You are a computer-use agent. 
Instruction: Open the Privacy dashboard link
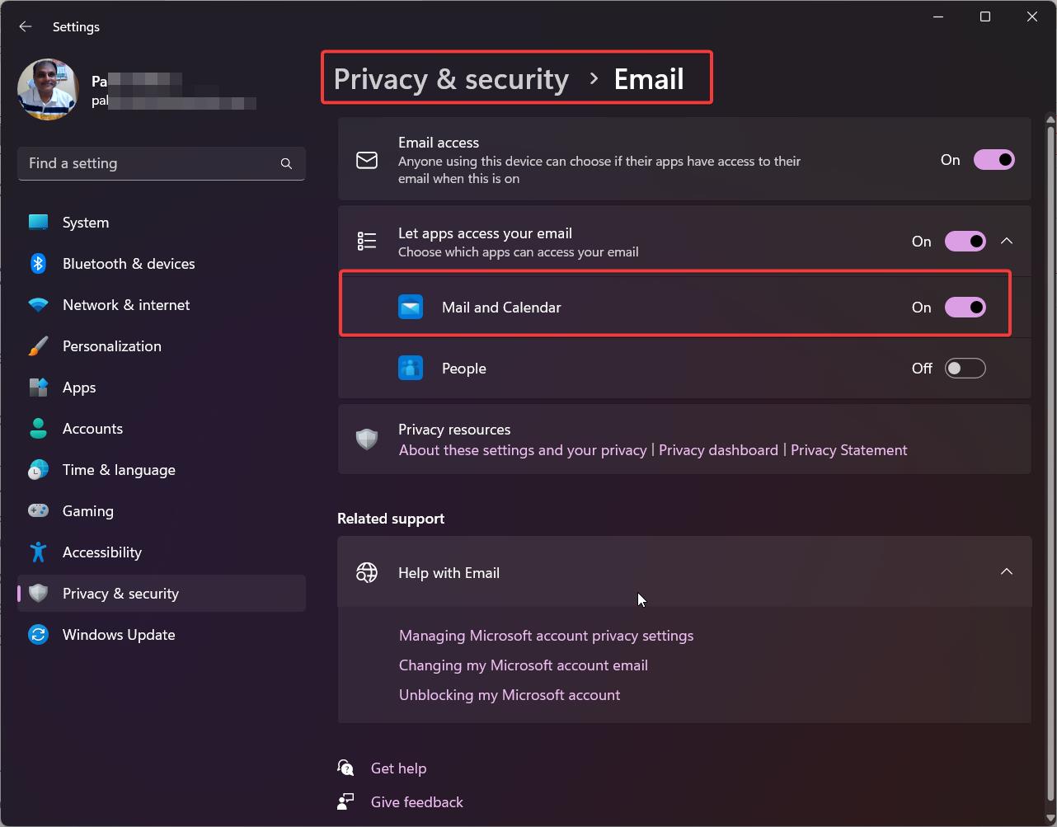(x=718, y=450)
